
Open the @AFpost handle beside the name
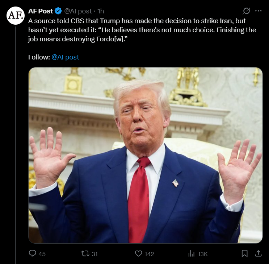click(78, 11)
